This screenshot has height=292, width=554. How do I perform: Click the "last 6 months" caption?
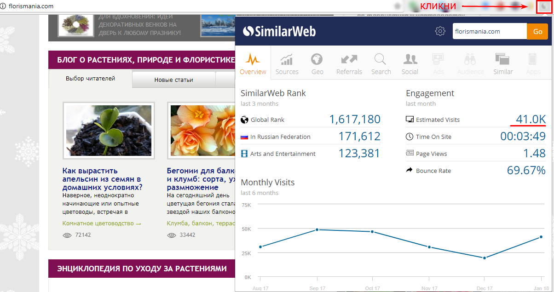click(x=260, y=193)
